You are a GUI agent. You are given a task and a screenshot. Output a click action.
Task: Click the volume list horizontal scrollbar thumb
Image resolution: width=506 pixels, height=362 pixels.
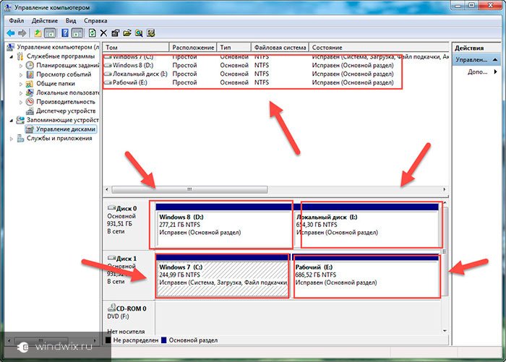pyautogui.click(x=189, y=189)
